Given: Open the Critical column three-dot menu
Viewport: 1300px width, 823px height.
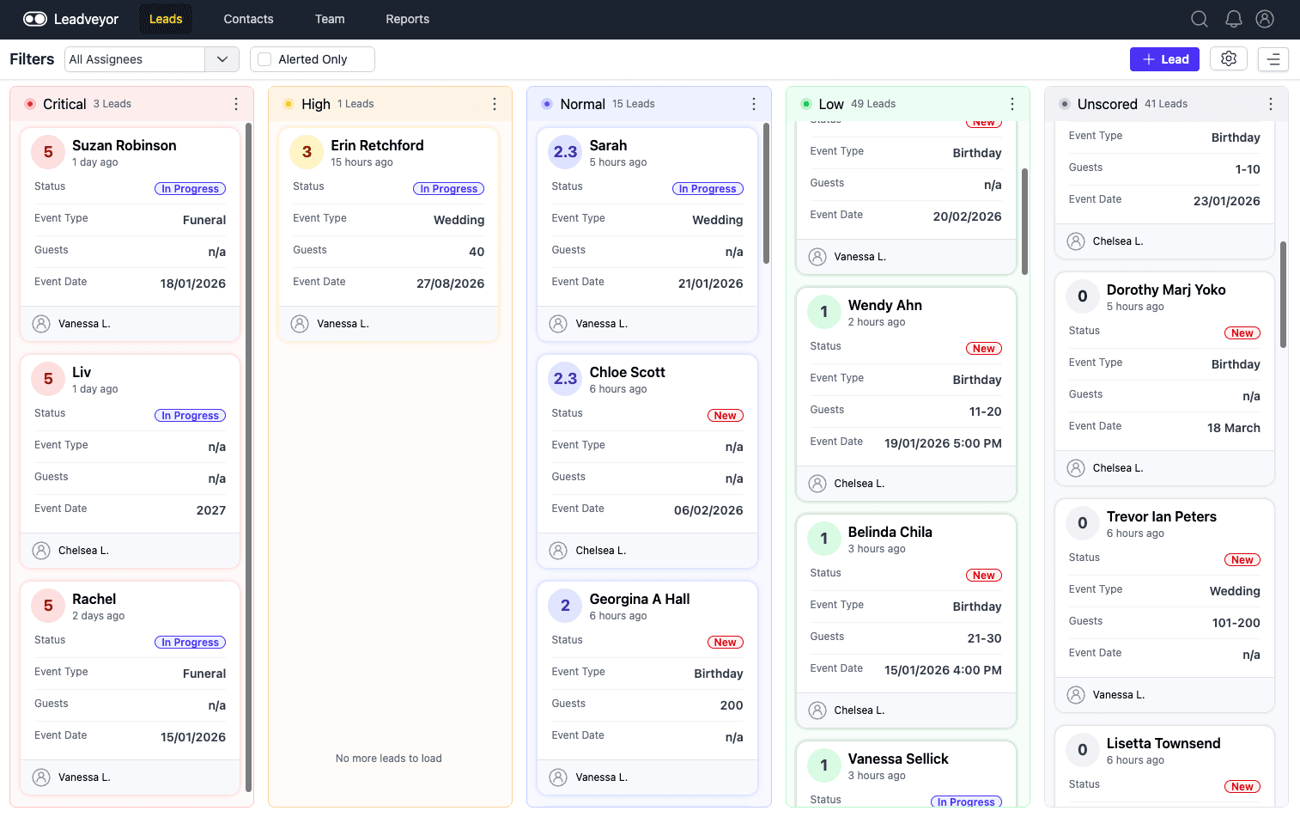Looking at the screenshot, I should (236, 103).
